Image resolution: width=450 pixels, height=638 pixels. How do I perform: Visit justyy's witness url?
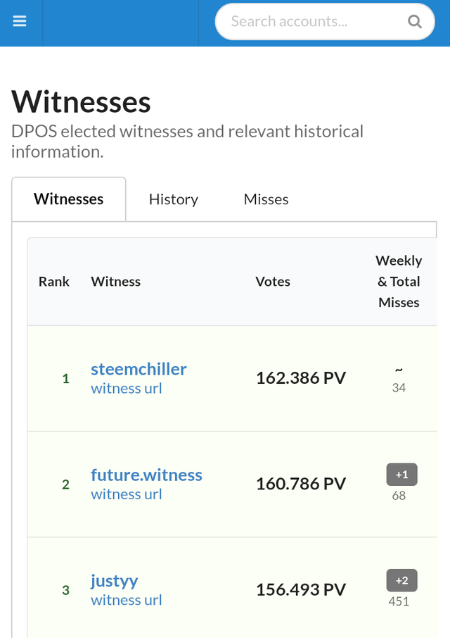pyautogui.click(x=127, y=600)
